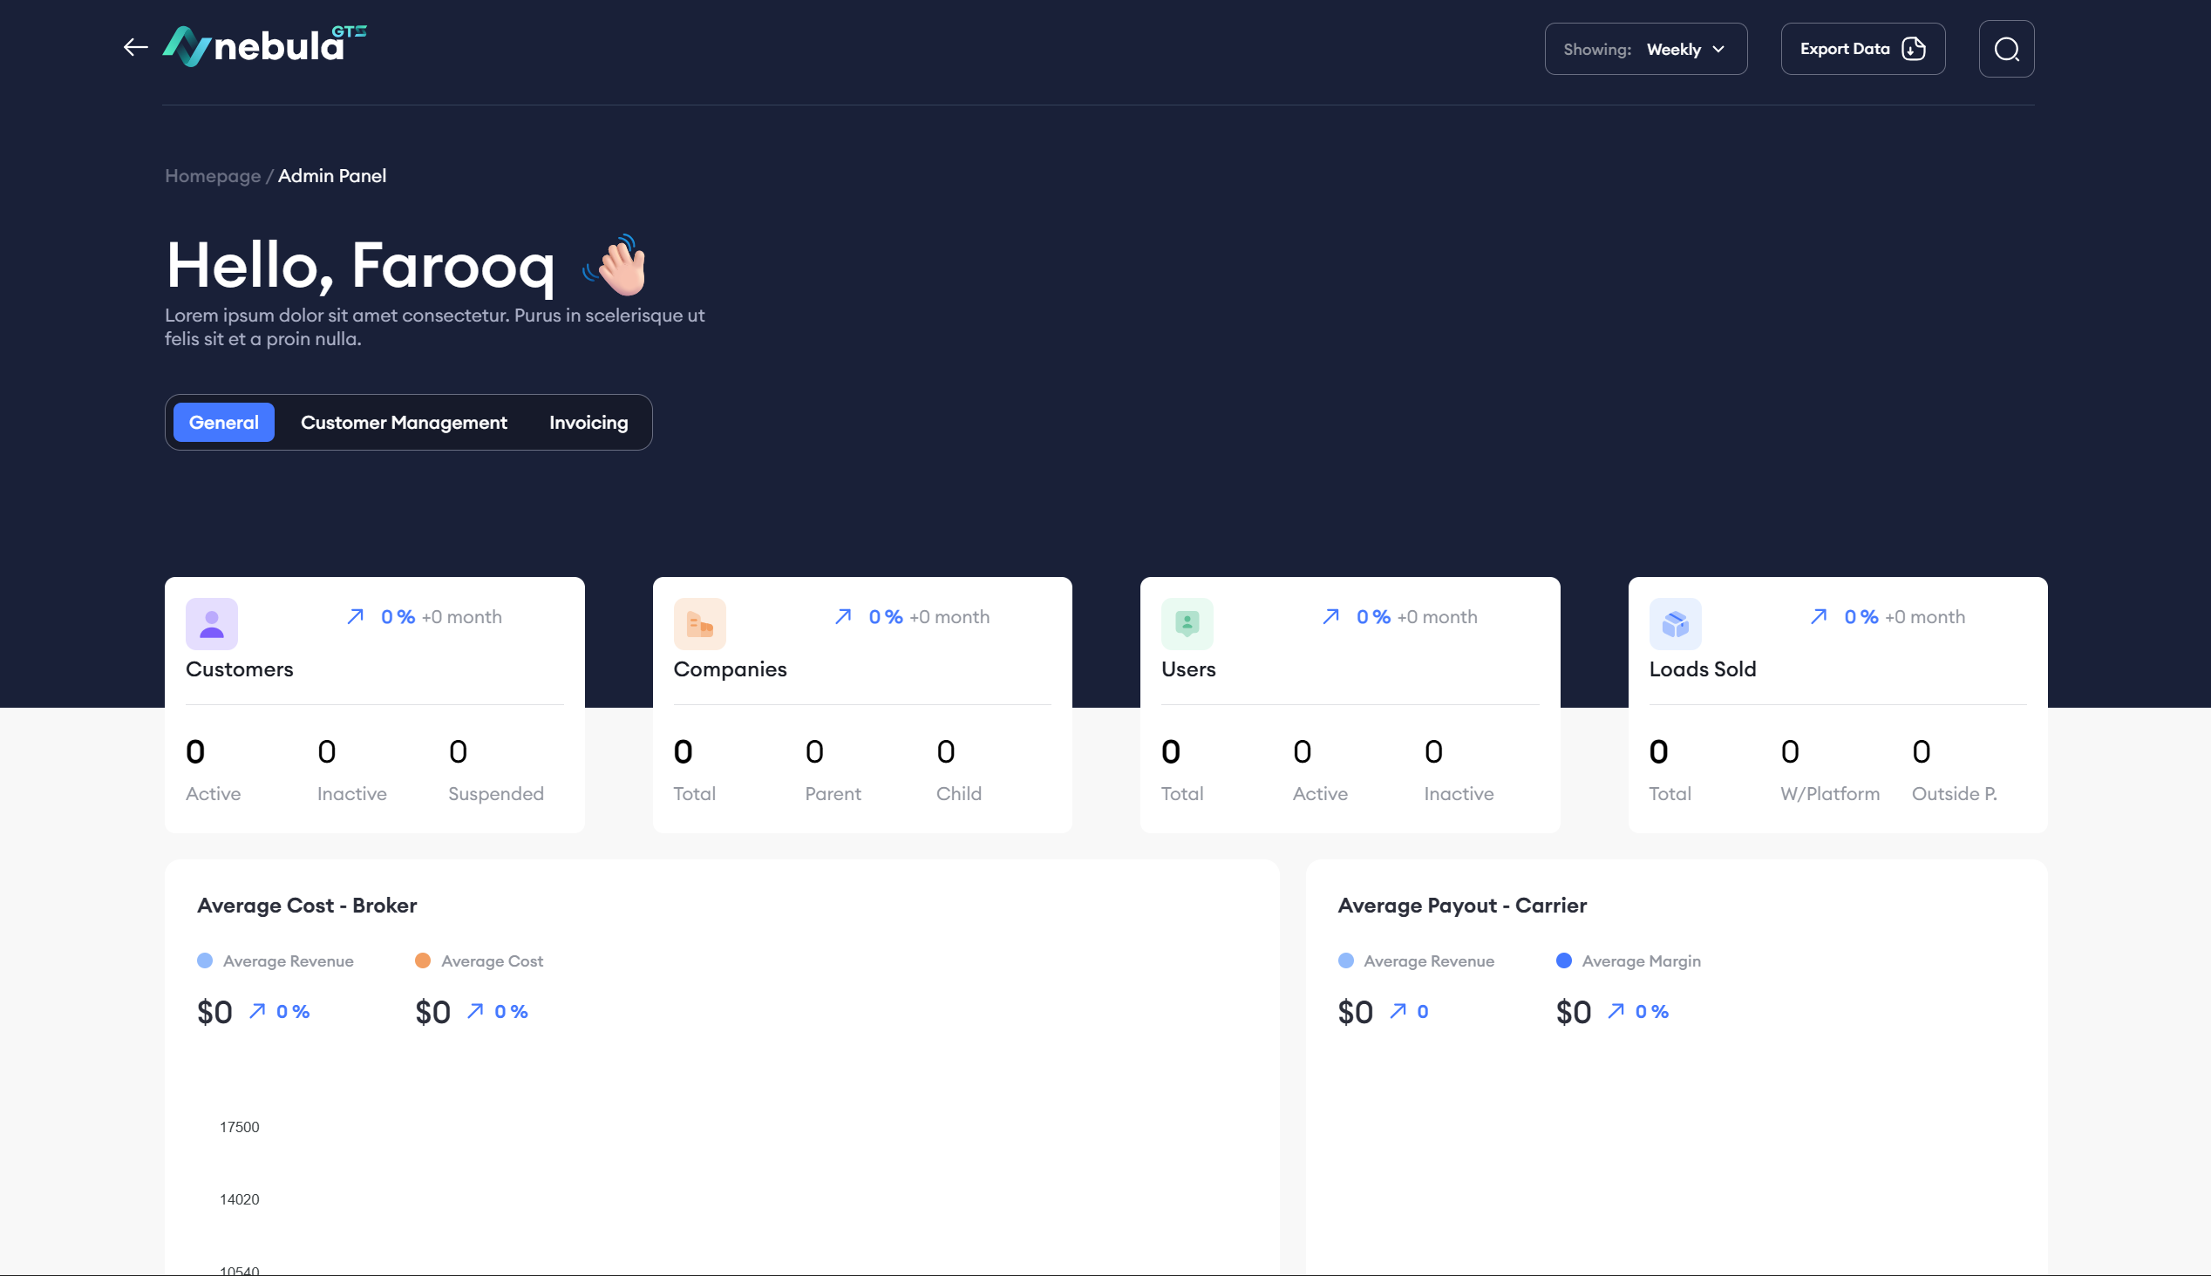Click Average Cost orange legend dot
Screen dimensions: 2211x1276
pyautogui.click(x=422, y=960)
